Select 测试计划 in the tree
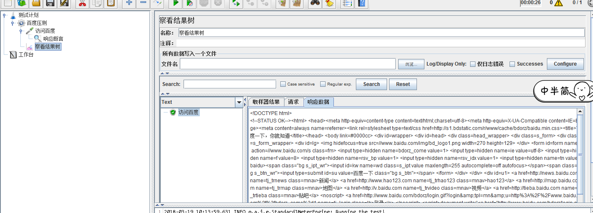 point(28,15)
